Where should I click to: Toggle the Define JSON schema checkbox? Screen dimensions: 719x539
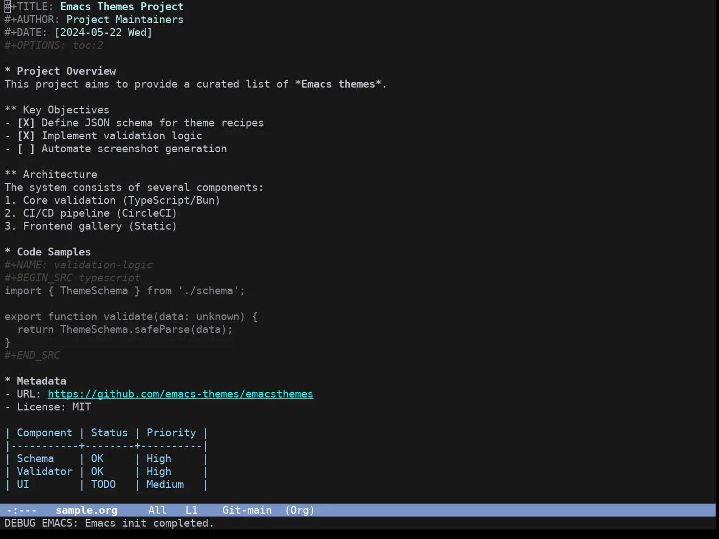pyautogui.click(x=26, y=123)
